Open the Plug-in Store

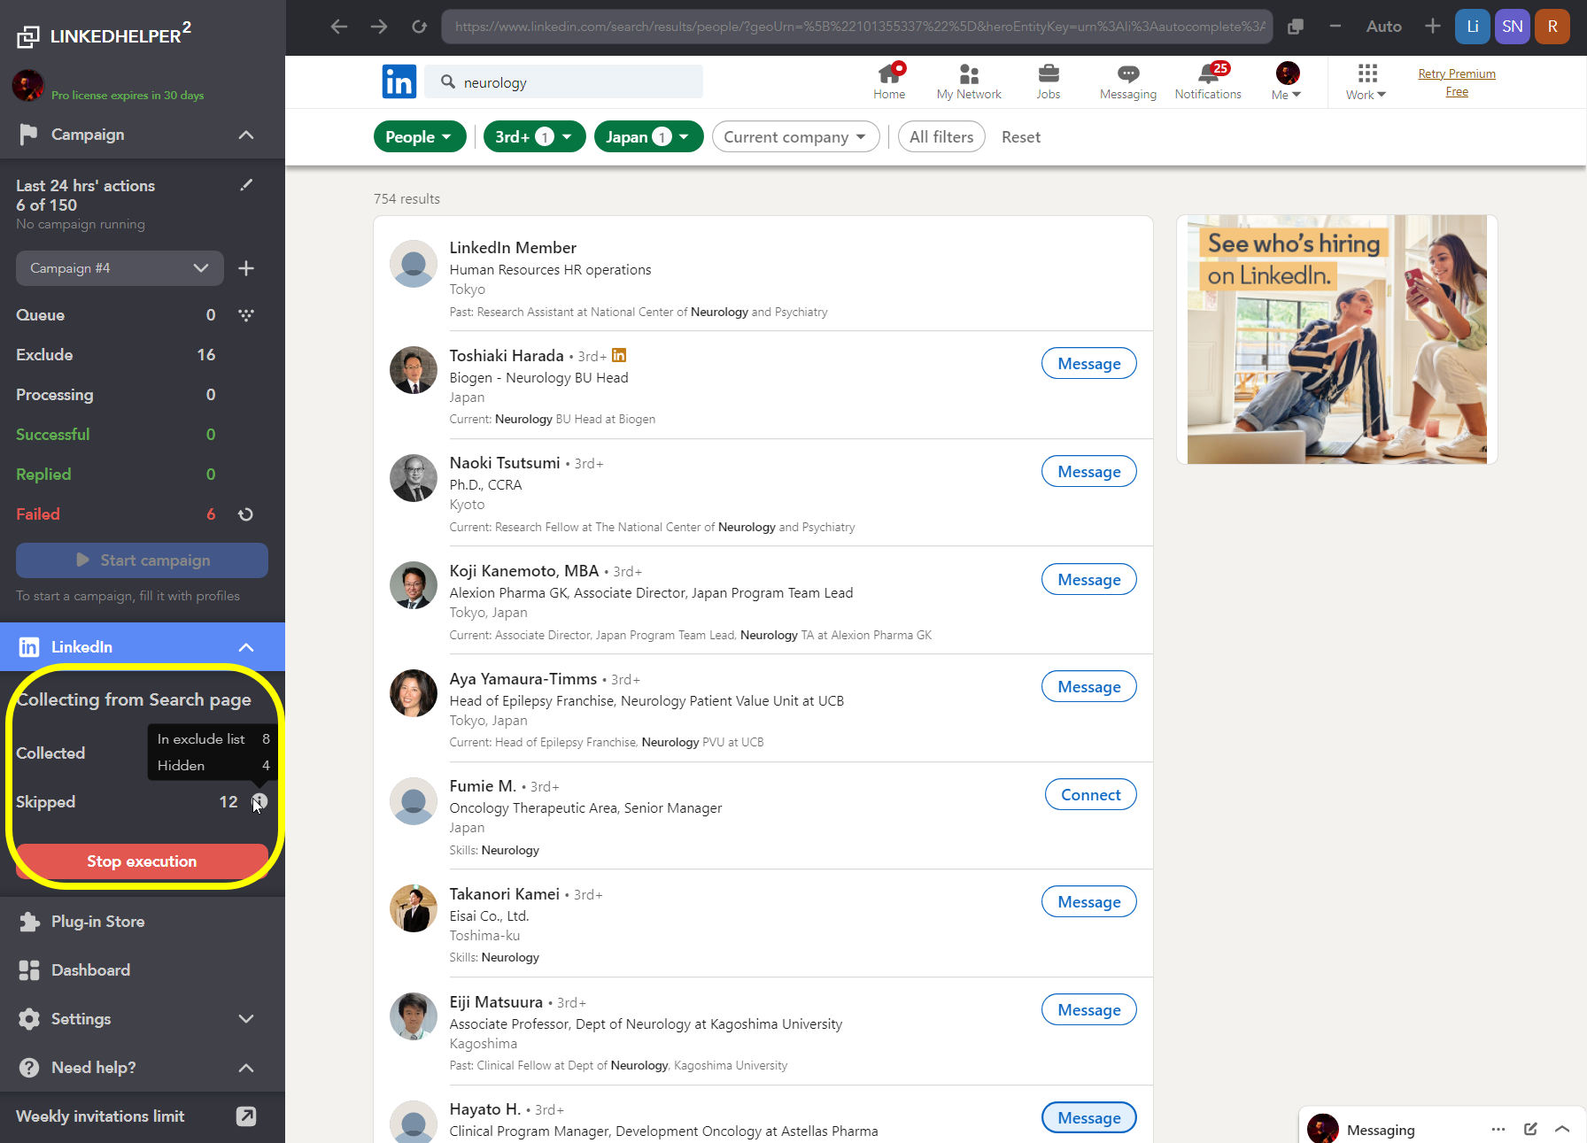pyautogui.click(x=97, y=921)
